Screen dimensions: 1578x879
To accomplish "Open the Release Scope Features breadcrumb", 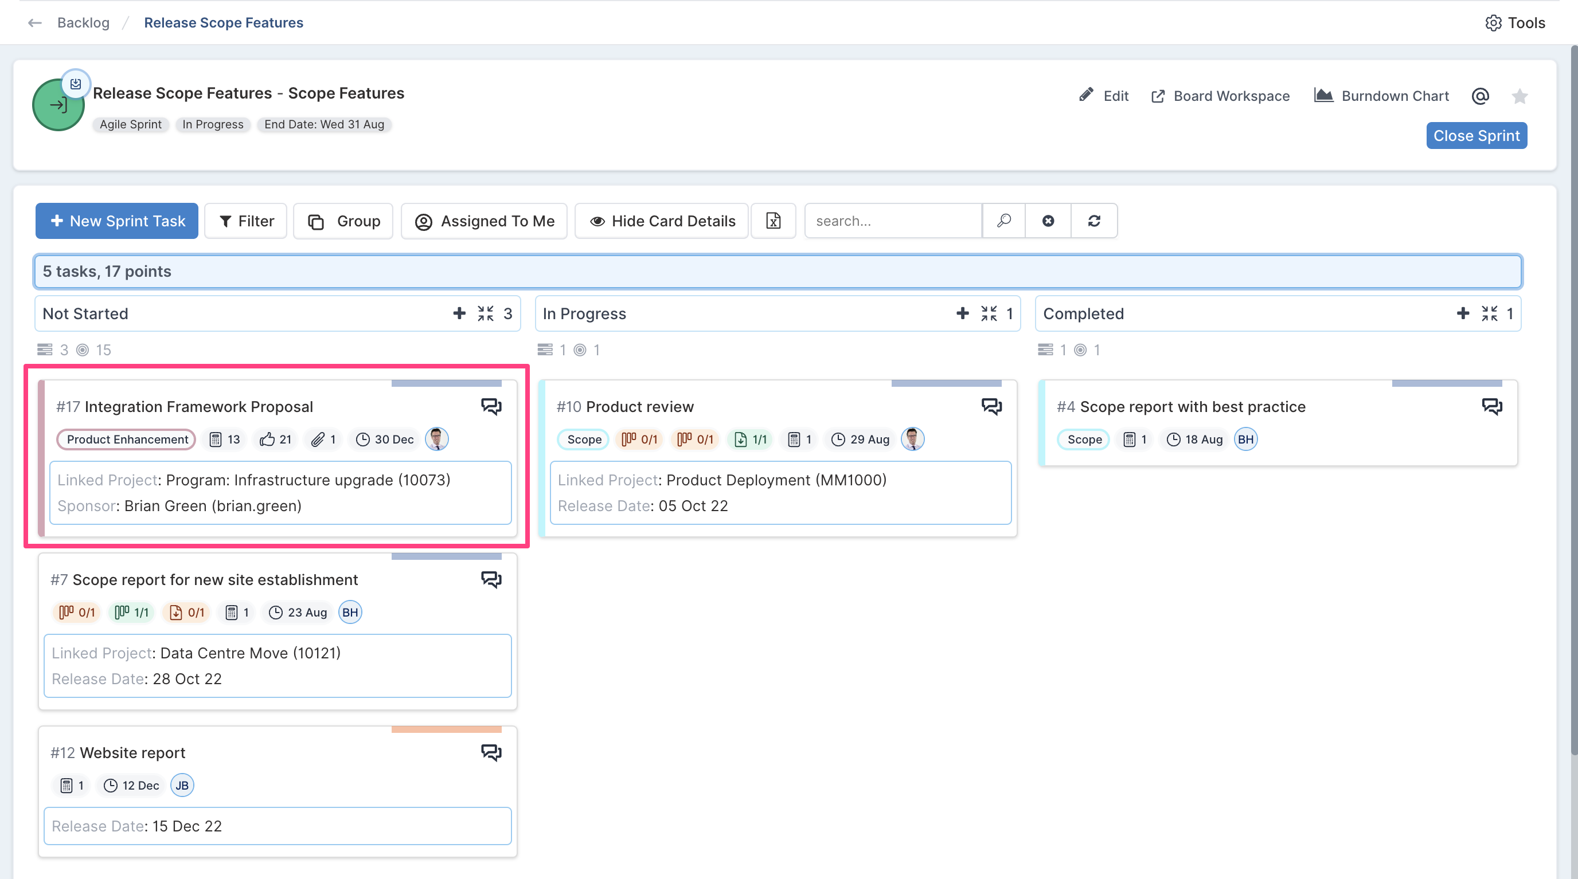I will (224, 23).
